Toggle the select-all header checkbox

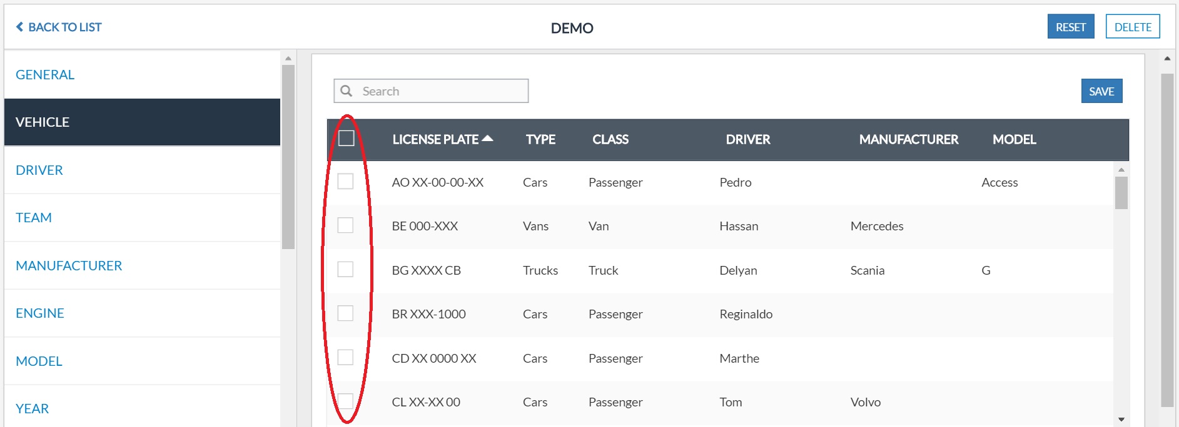pyautogui.click(x=346, y=139)
